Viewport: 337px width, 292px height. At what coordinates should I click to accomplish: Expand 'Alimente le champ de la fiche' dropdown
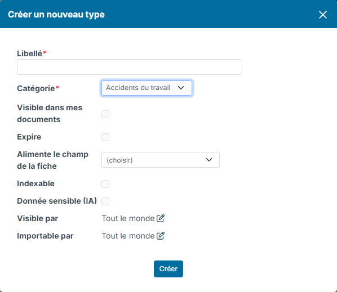tap(161, 160)
